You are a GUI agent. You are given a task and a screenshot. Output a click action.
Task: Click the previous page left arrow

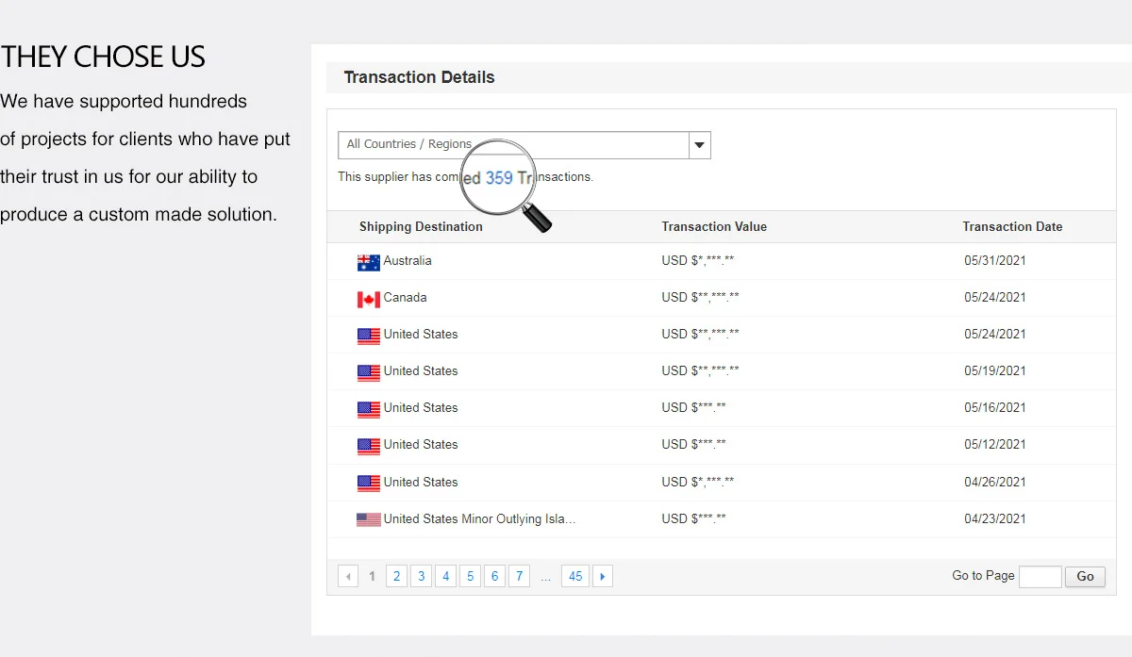coord(348,576)
